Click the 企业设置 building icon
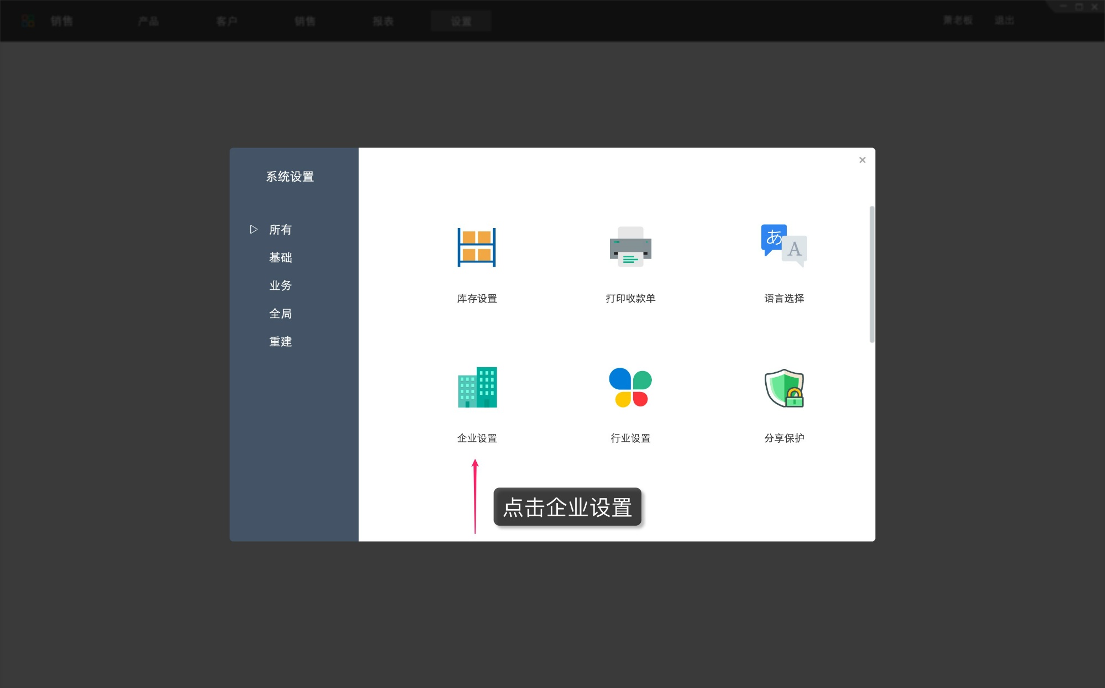The width and height of the screenshot is (1105, 688). (x=477, y=388)
